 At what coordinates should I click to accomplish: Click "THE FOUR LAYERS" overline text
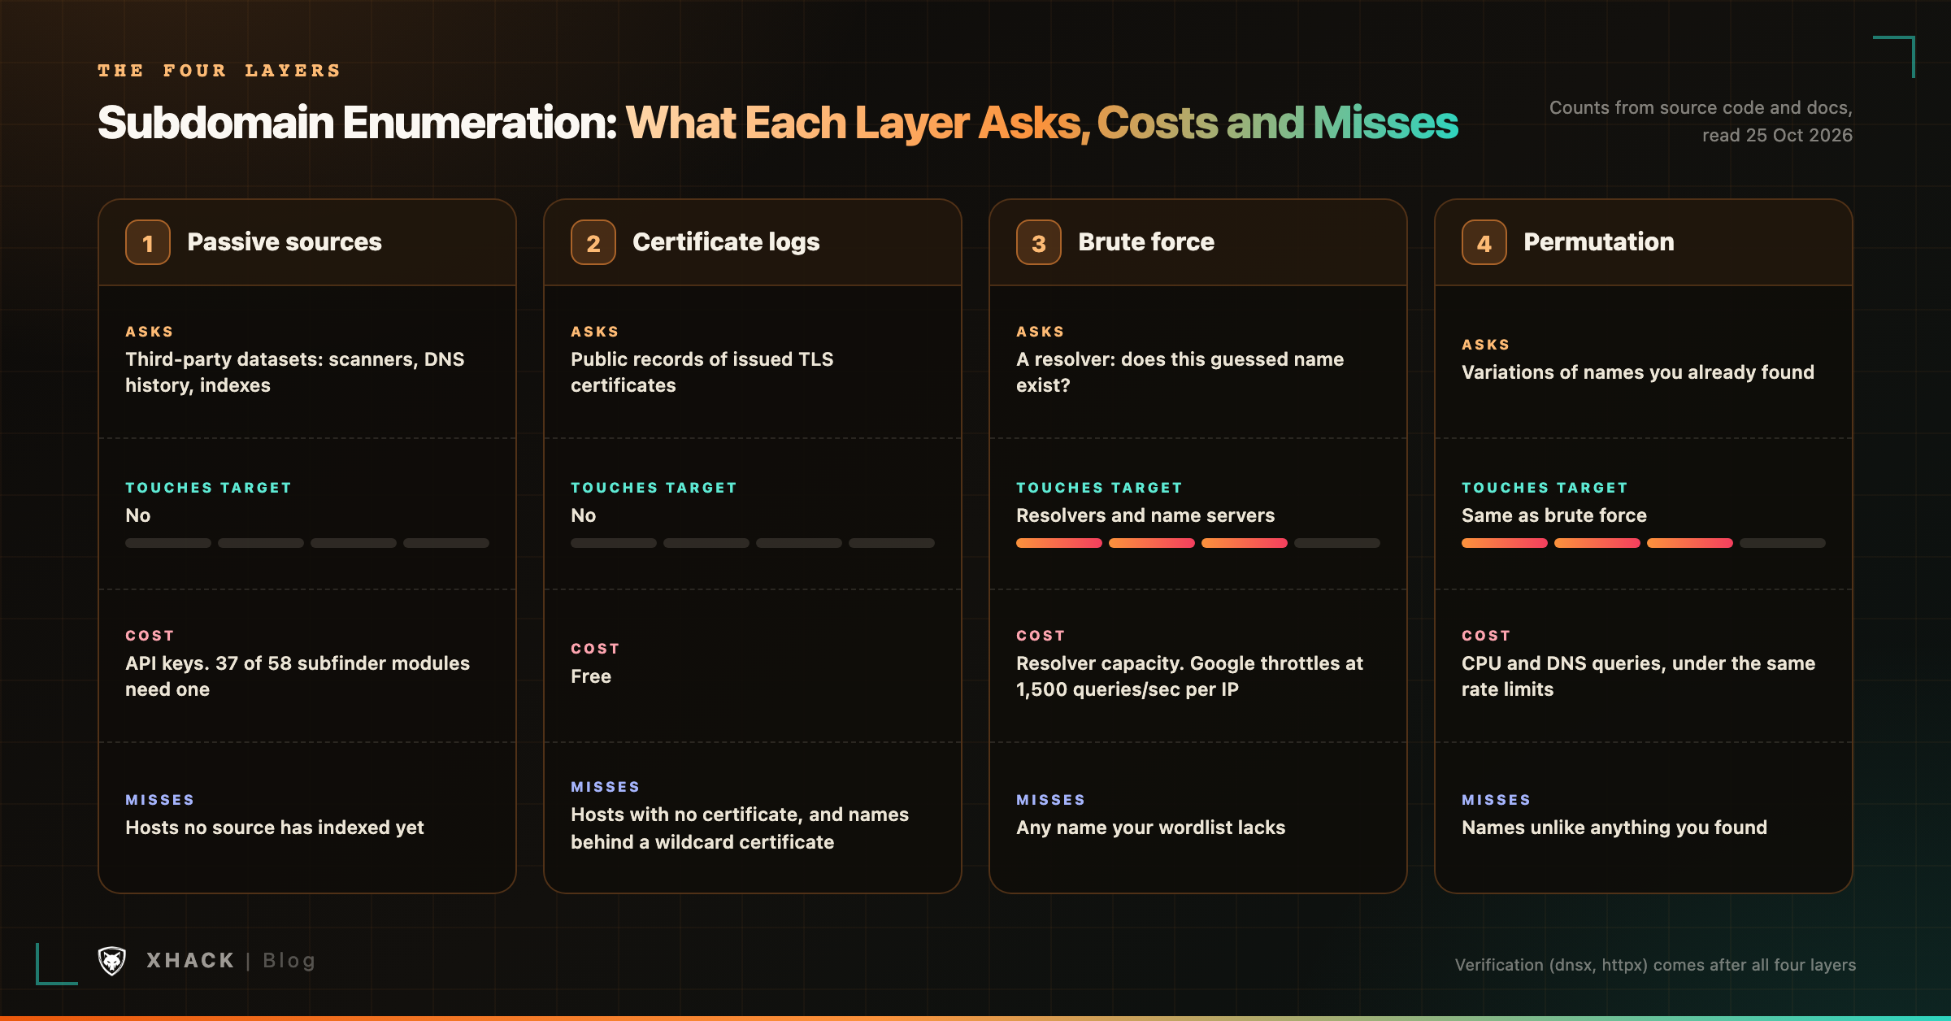[219, 71]
